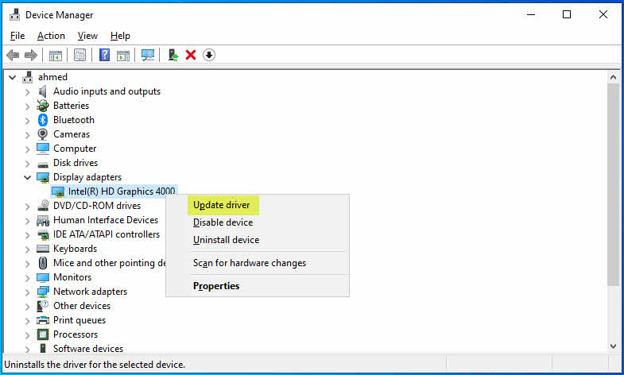
Task: Open the File menu
Action: 17,36
